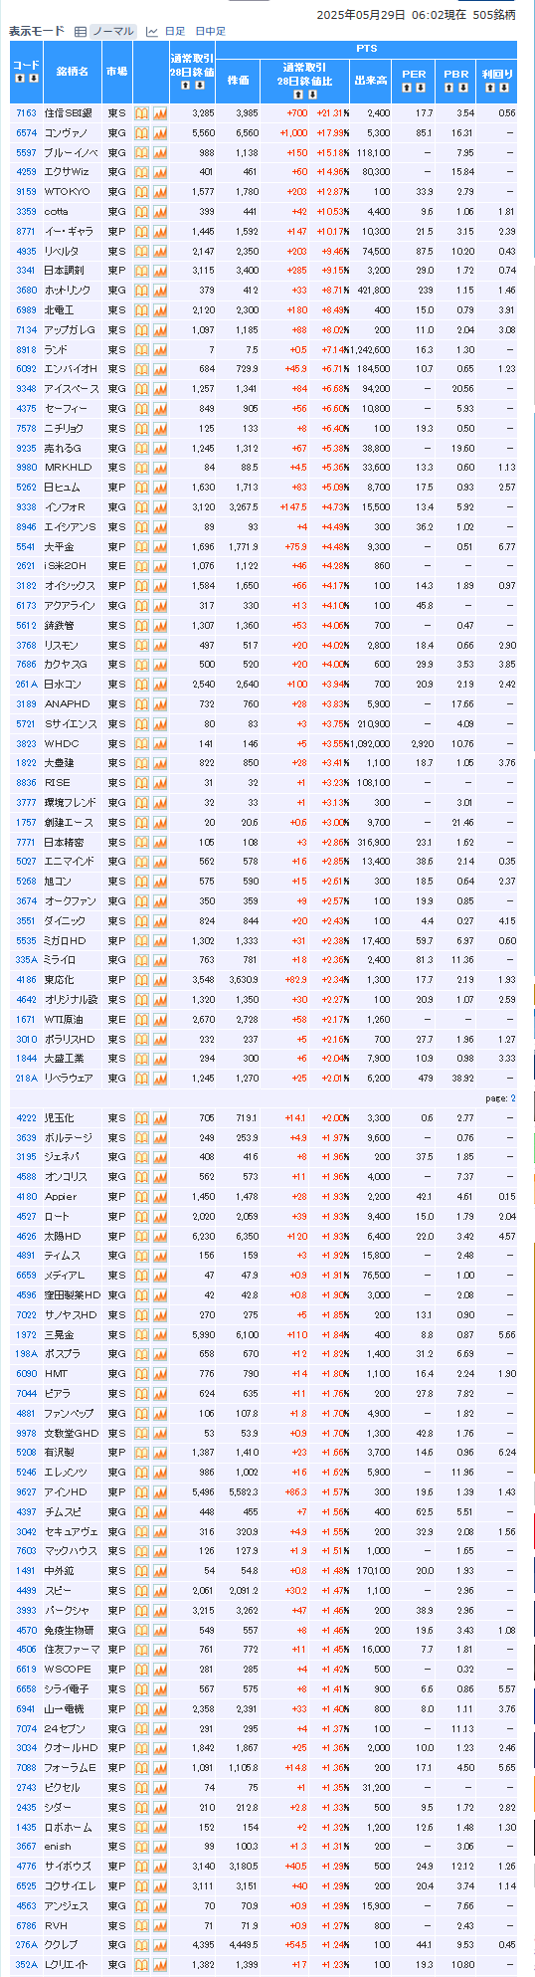Viewport: 535px width, 1977px height.
Task: Open book icon for ロート row
Action: 141,1217
